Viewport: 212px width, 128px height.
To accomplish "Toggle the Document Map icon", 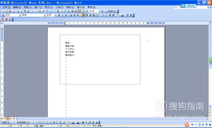I will tap(84, 11).
